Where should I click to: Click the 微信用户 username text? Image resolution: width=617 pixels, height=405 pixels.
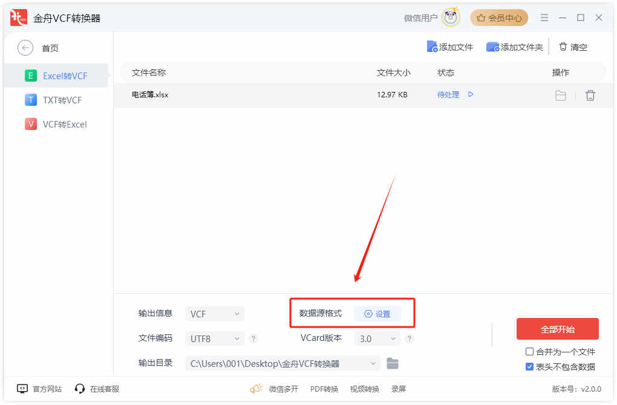(x=420, y=18)
